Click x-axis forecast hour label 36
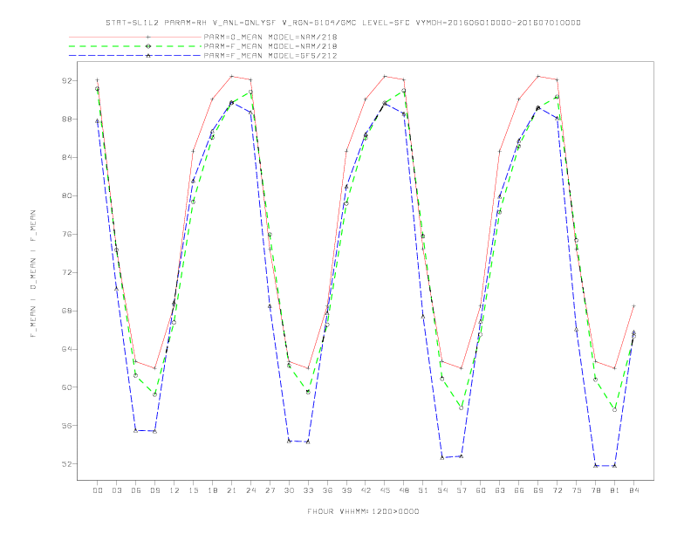This screenshot has width=691, height=534. pyautogui.click(x=327, y=490)
